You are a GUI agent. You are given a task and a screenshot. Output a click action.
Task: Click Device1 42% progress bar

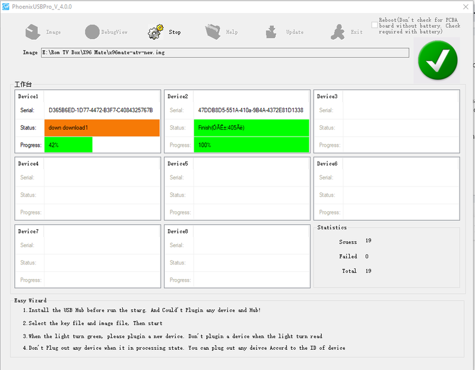tap(68, 145)
